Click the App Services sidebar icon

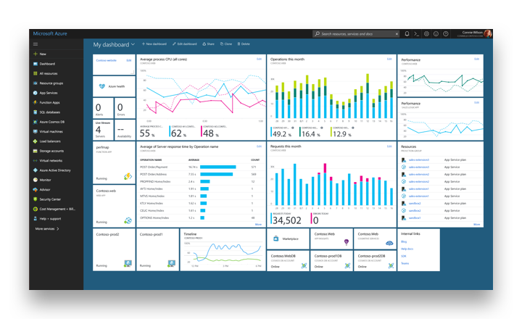point(36,93)
